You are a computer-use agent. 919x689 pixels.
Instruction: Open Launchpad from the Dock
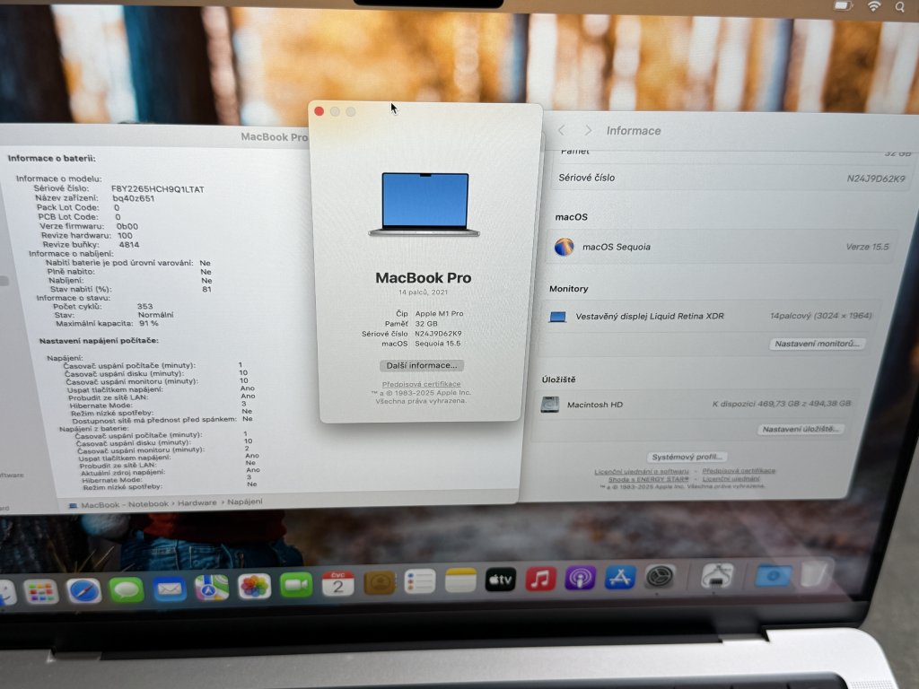pyautogui.click(x=41, y=592)
